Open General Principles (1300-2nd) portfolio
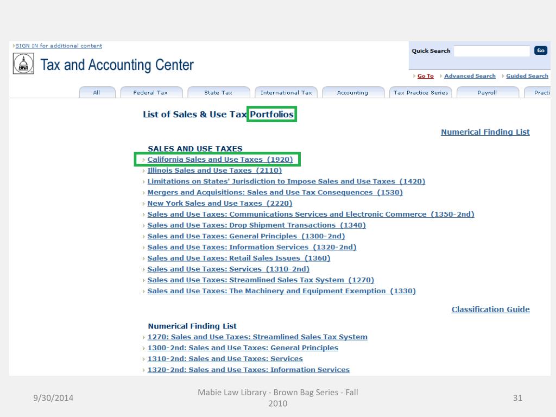 246,237
